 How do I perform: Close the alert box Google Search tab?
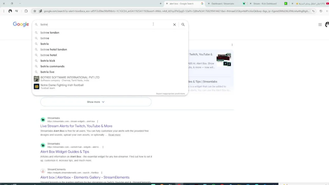[x=167, y=4]
